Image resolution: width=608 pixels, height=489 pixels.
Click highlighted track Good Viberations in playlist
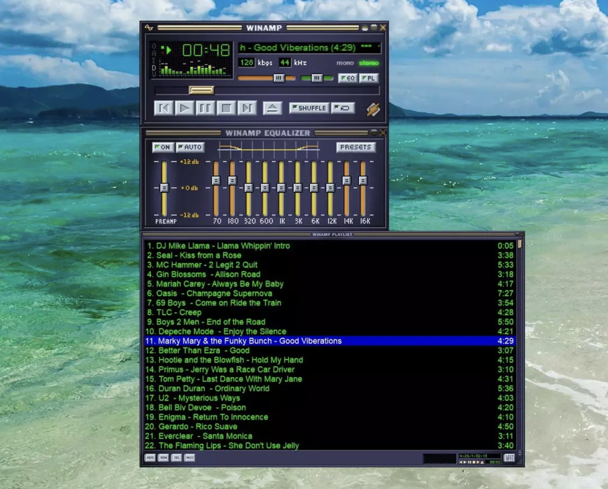click(x=330, y=341)
